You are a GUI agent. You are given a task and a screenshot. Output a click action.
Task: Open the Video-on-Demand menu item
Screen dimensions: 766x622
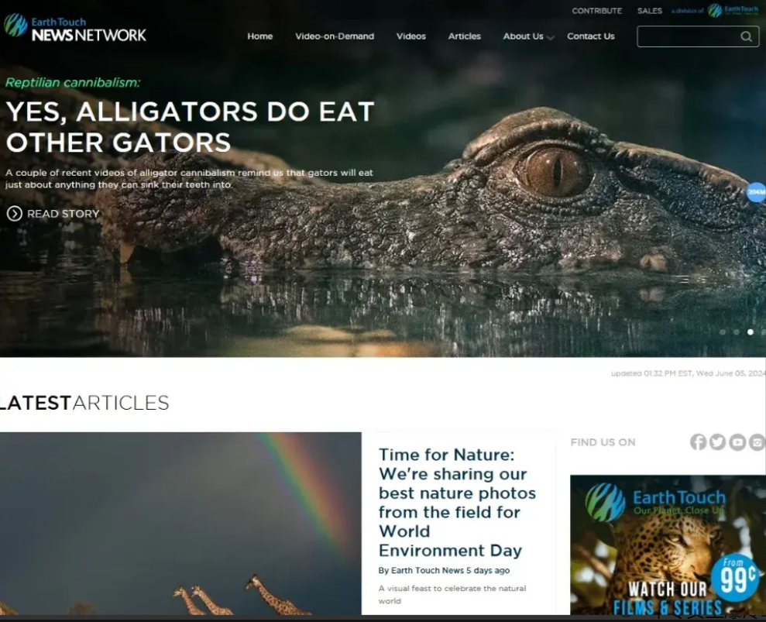[335, 36]
